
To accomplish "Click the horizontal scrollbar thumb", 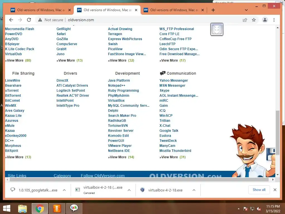I will pyautogui.click(x=139, y=180).
